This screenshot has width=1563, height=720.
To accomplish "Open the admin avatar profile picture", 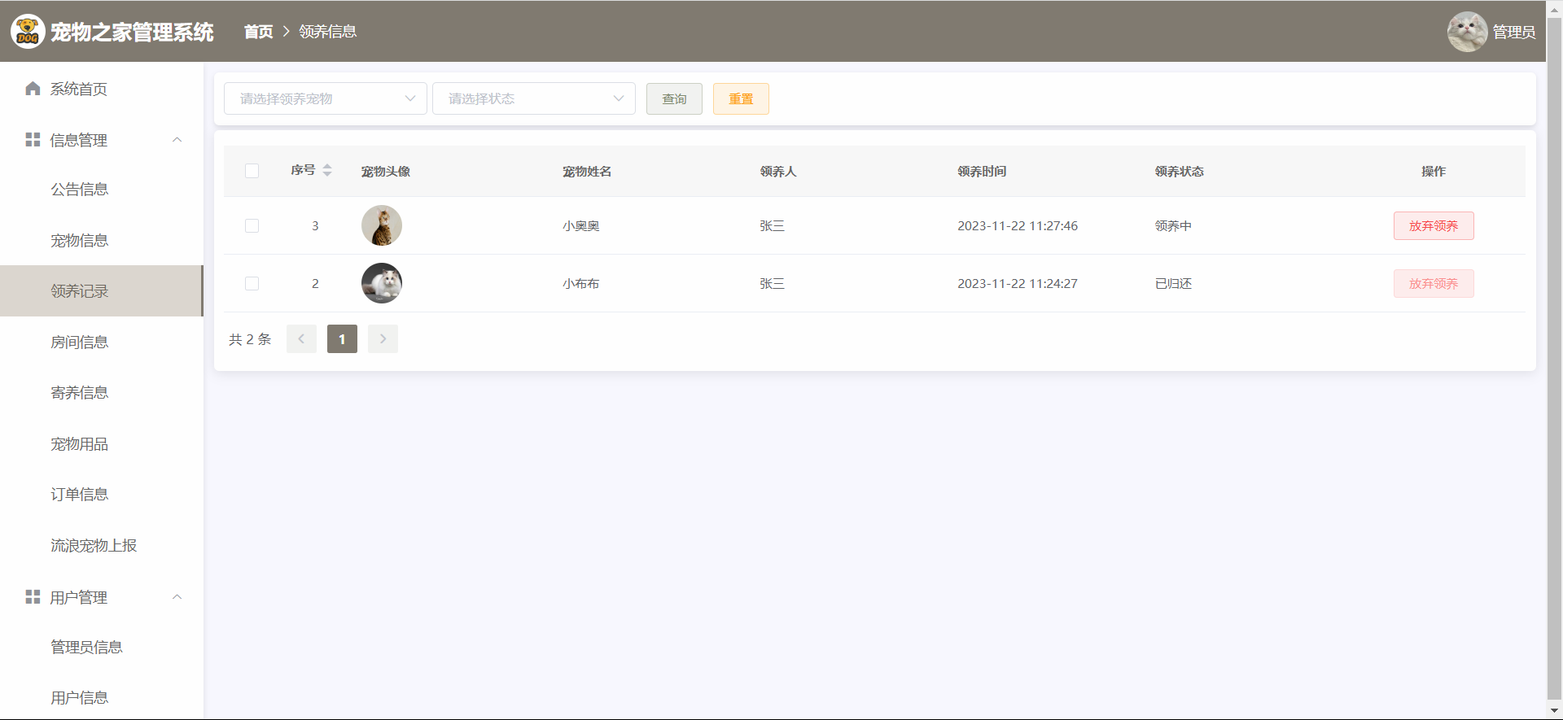I will [x=1467, y=32].
